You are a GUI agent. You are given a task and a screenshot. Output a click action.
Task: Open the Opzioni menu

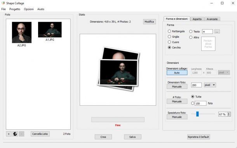(x=29, y=9)
